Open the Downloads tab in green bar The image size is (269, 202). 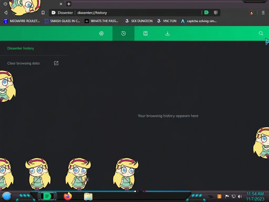pyautogui.click(x=168, y=33)
